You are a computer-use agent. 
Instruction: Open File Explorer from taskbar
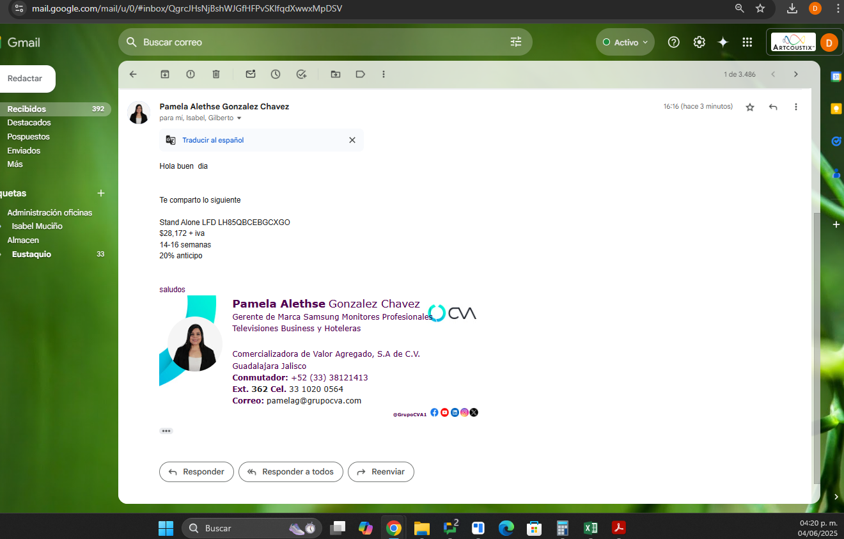[422, 528]
